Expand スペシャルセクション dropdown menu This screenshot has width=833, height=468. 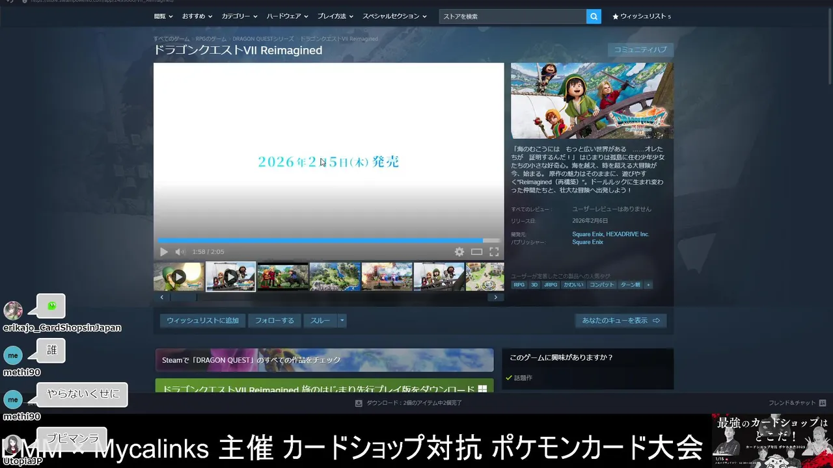[394, 16]
